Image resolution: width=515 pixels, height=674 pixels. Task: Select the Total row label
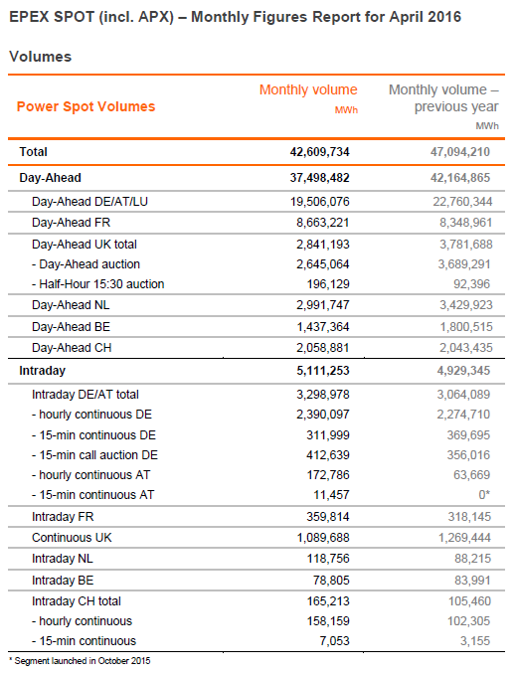pyautogui.click(x=33, y=152)
